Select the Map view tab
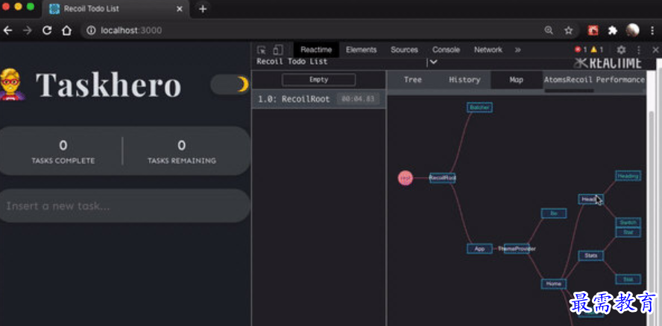 517,80
